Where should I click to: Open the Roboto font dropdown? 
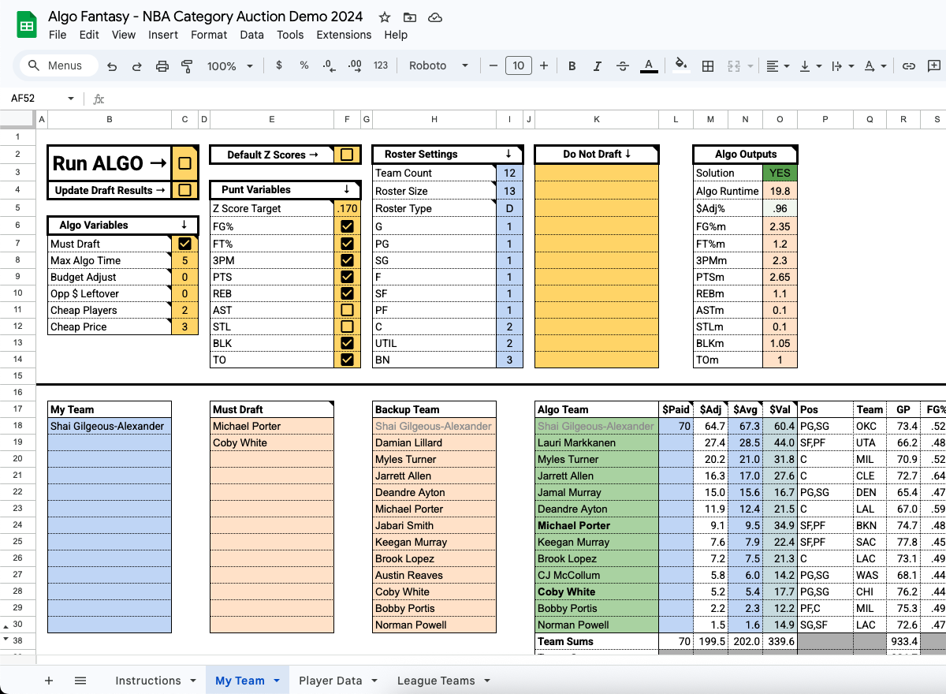[438, 66]
